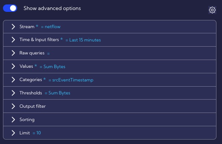
Task: Click the Limit value of 10
Action: 39,133
